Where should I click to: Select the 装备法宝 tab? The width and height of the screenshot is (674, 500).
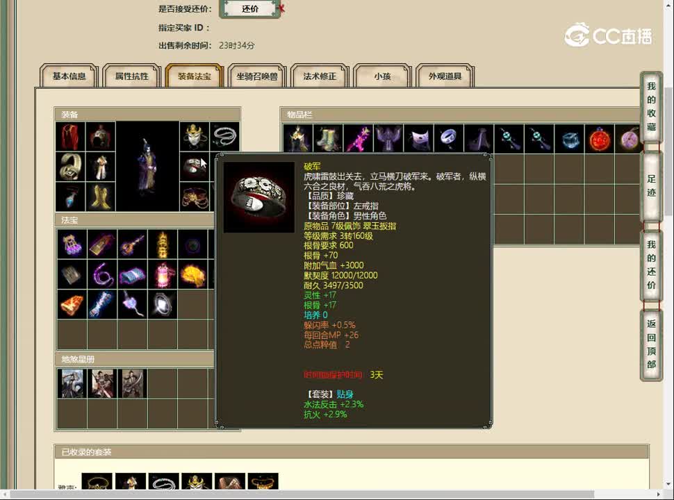(x=195, y=76)
